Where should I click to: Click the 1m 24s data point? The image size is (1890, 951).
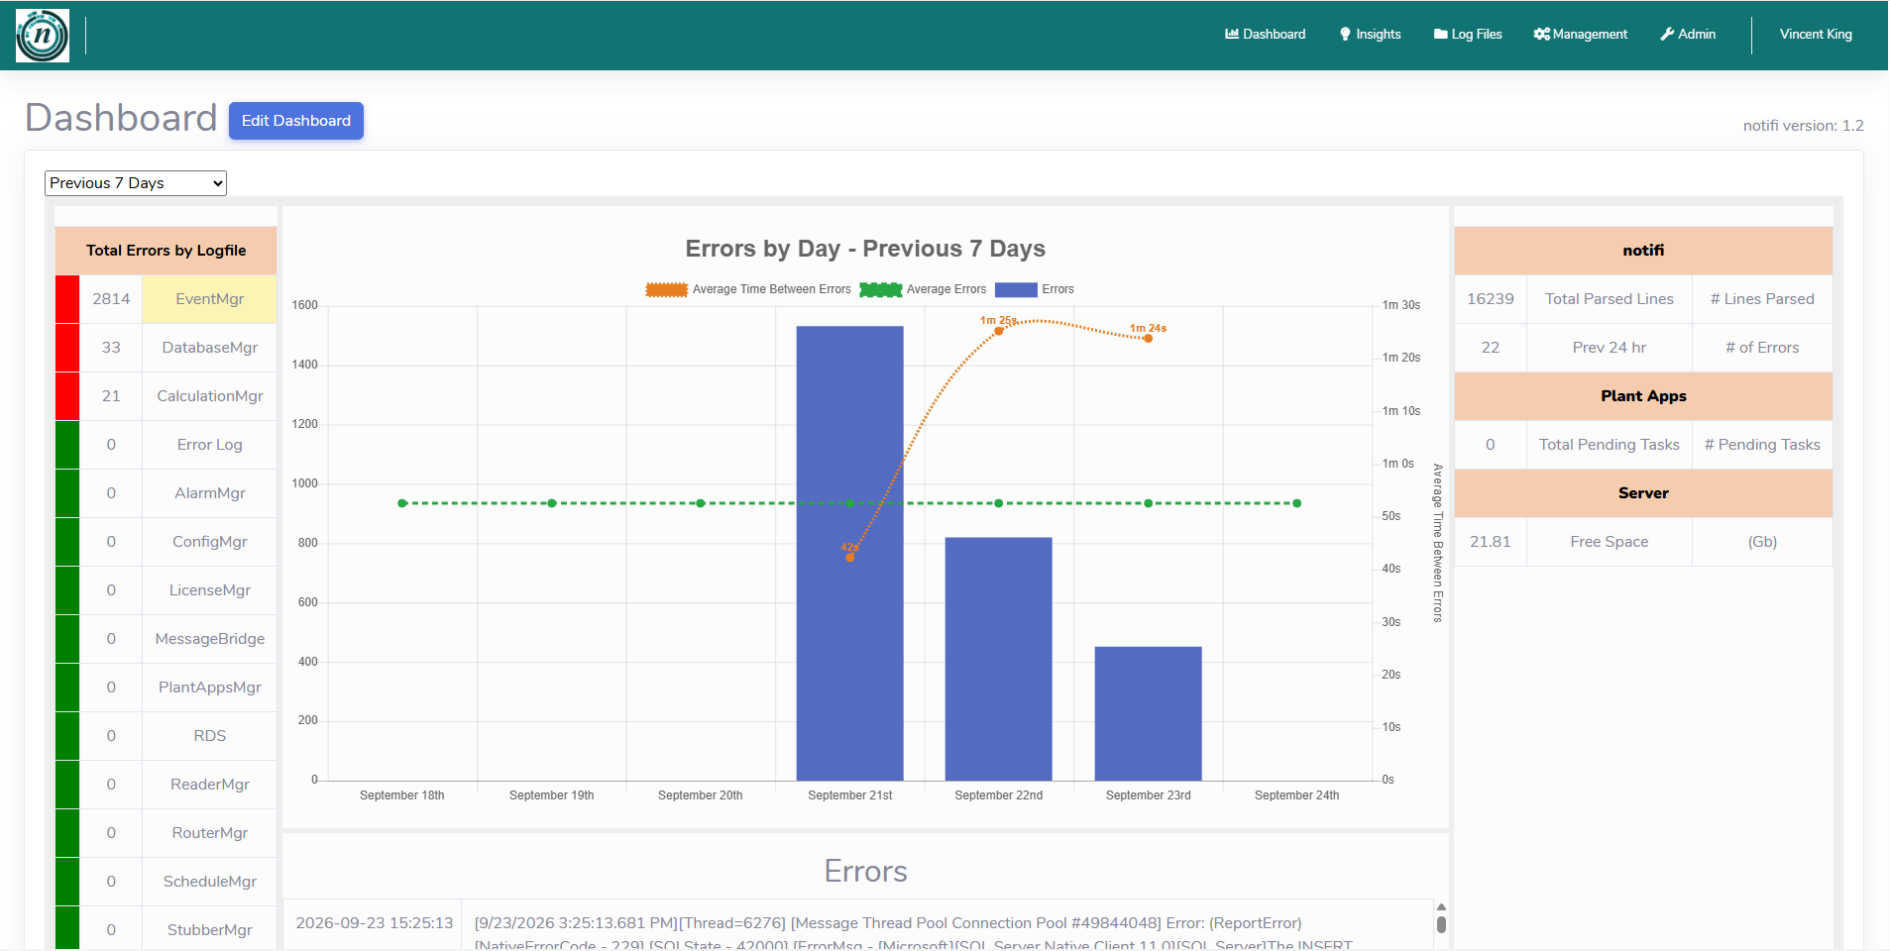coord(1149,339)
